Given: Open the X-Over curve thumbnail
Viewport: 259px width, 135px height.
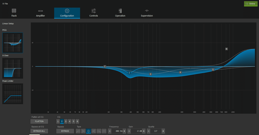Looking at the screenshot, I should pyautogui.click(x=13, y=68).
